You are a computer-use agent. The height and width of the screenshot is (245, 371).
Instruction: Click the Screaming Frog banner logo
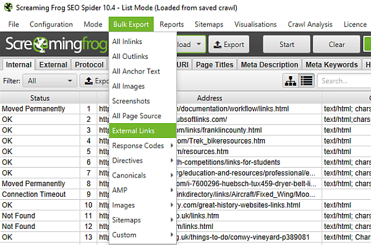[56, 45]
